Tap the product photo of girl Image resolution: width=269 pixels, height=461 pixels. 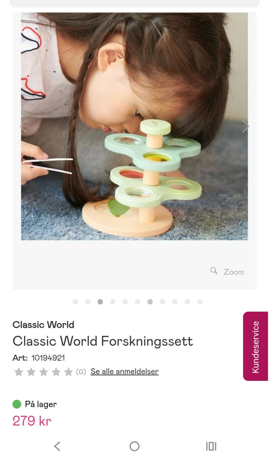click(134, 126)
